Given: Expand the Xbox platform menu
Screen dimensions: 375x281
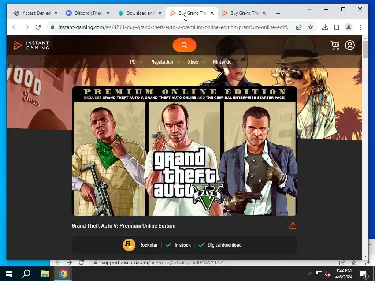Looking at the screenshot, I should [x=196, y=62].
